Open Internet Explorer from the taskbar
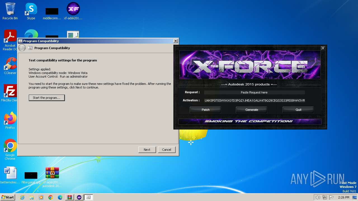The image size is (358, 201). pos(22,197)
